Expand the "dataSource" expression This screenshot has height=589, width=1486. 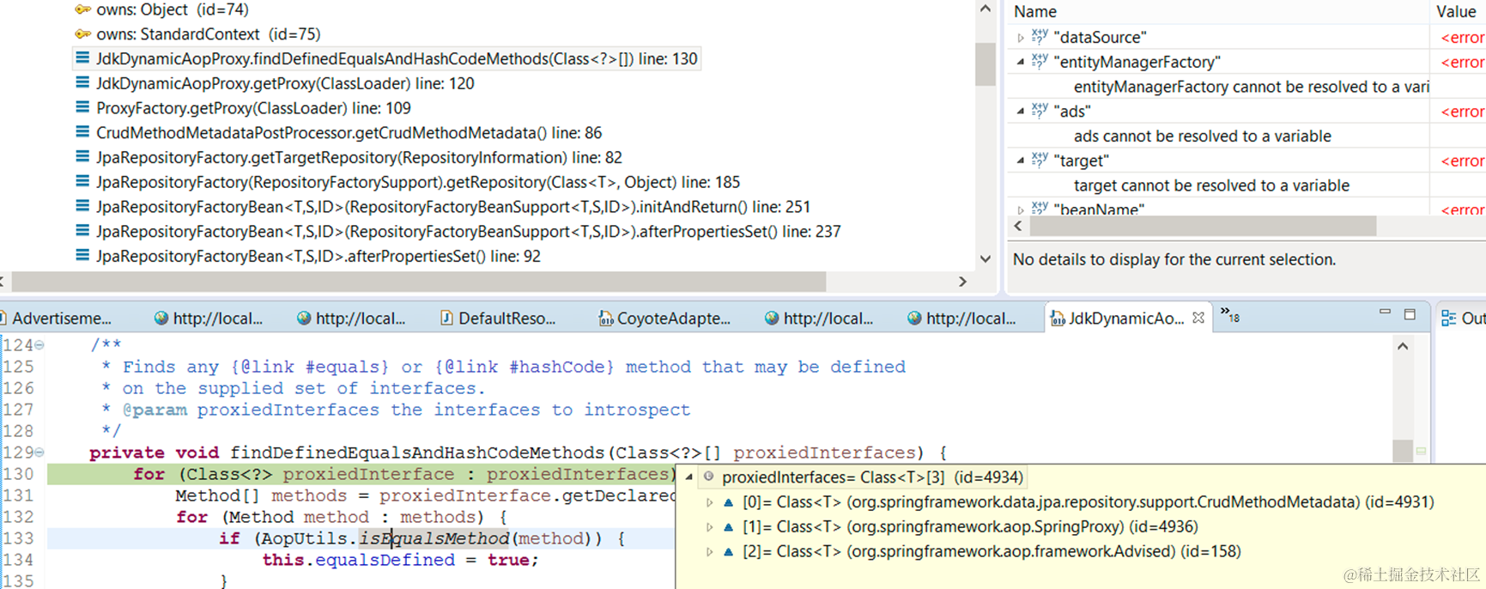coord(1020,38)
